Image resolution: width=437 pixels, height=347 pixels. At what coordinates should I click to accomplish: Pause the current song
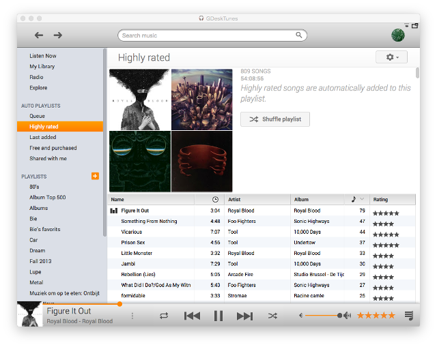[x=218, y=316]
